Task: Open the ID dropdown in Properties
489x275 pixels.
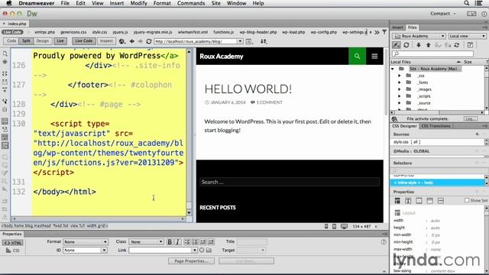Action: coord(86,250)
